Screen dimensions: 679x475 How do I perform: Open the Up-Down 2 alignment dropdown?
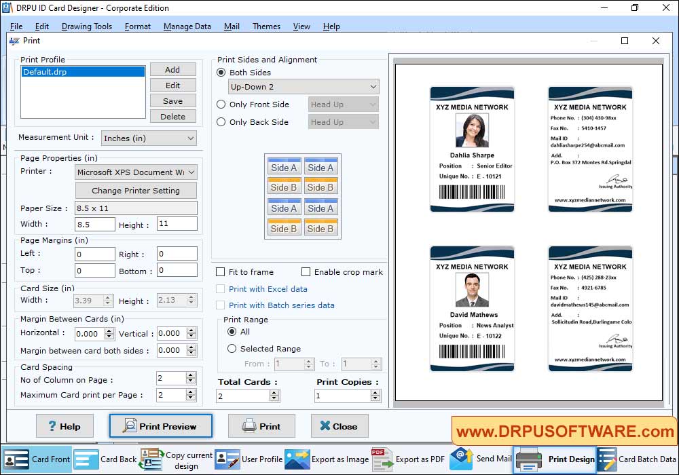(304, 87)
